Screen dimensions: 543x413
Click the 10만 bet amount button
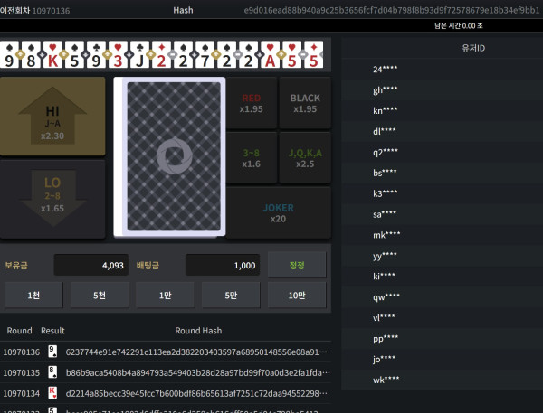[297, 296]
